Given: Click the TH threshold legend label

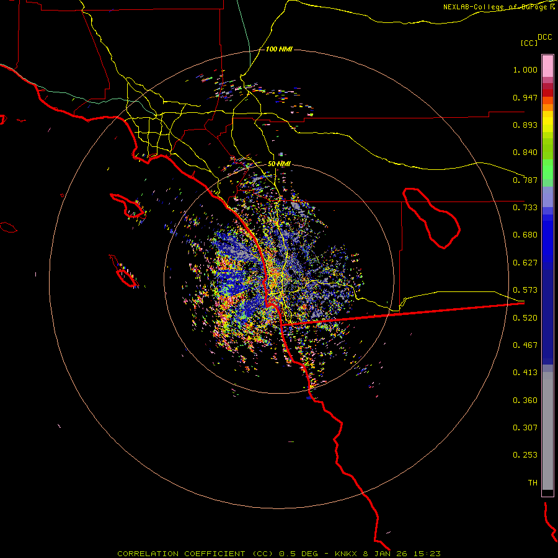Looking at the screenshot, I should (x=533, y=483).
